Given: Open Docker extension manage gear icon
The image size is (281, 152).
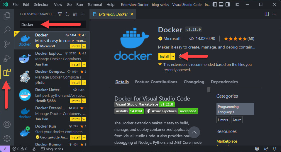Looking at the screenshot, I should [180, 56].
